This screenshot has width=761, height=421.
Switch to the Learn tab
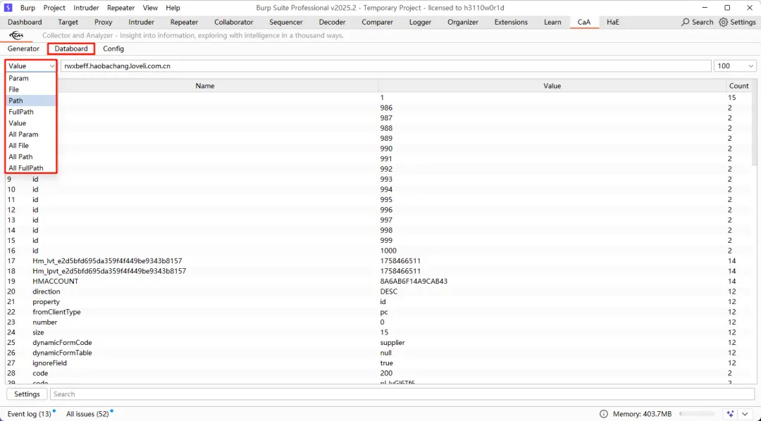pyautogui.click(x=552, y=23)
